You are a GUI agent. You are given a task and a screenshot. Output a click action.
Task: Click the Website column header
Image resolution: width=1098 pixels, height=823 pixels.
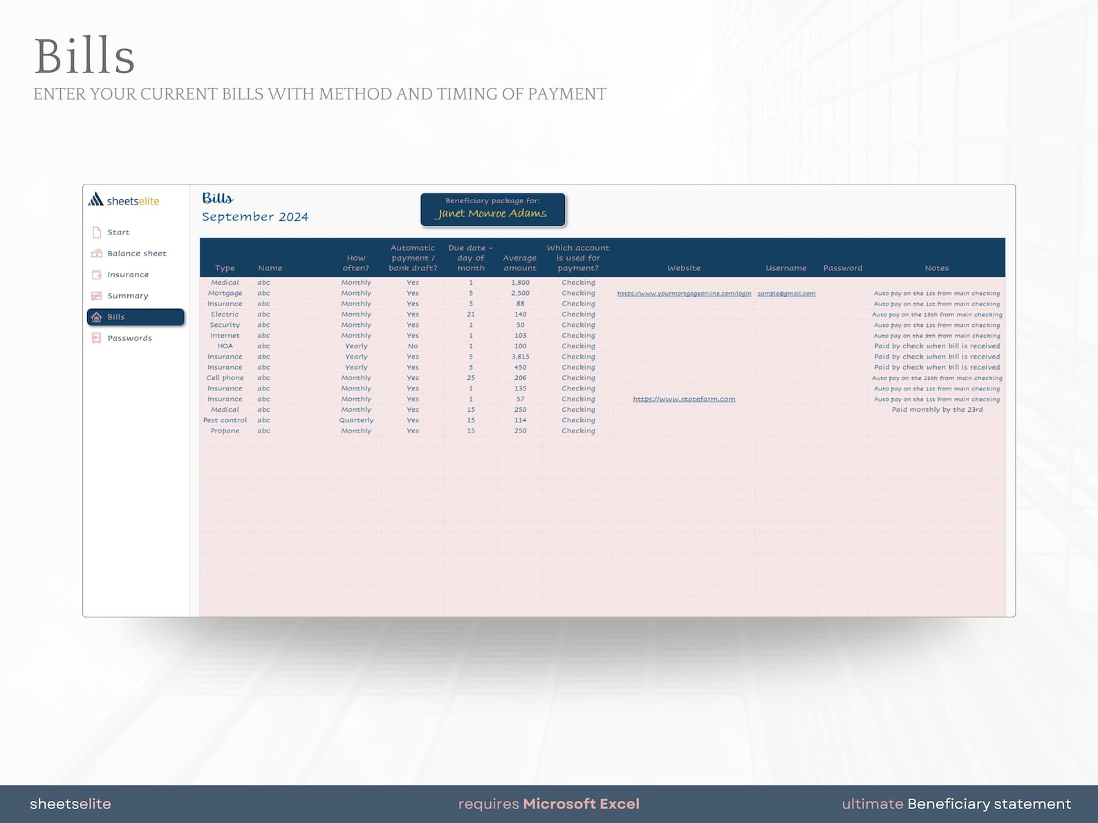pyautogui.click(x=684, y=268)
